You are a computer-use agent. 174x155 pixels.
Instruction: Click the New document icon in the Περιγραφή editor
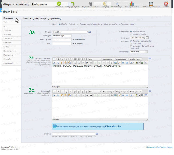tap(54, 92)
